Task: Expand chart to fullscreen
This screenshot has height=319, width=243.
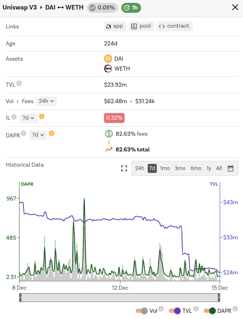Action: tap(124, 168)
